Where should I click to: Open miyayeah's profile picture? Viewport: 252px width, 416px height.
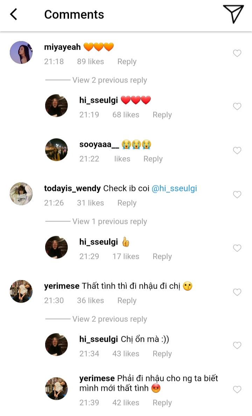click(x=21, y=52)
